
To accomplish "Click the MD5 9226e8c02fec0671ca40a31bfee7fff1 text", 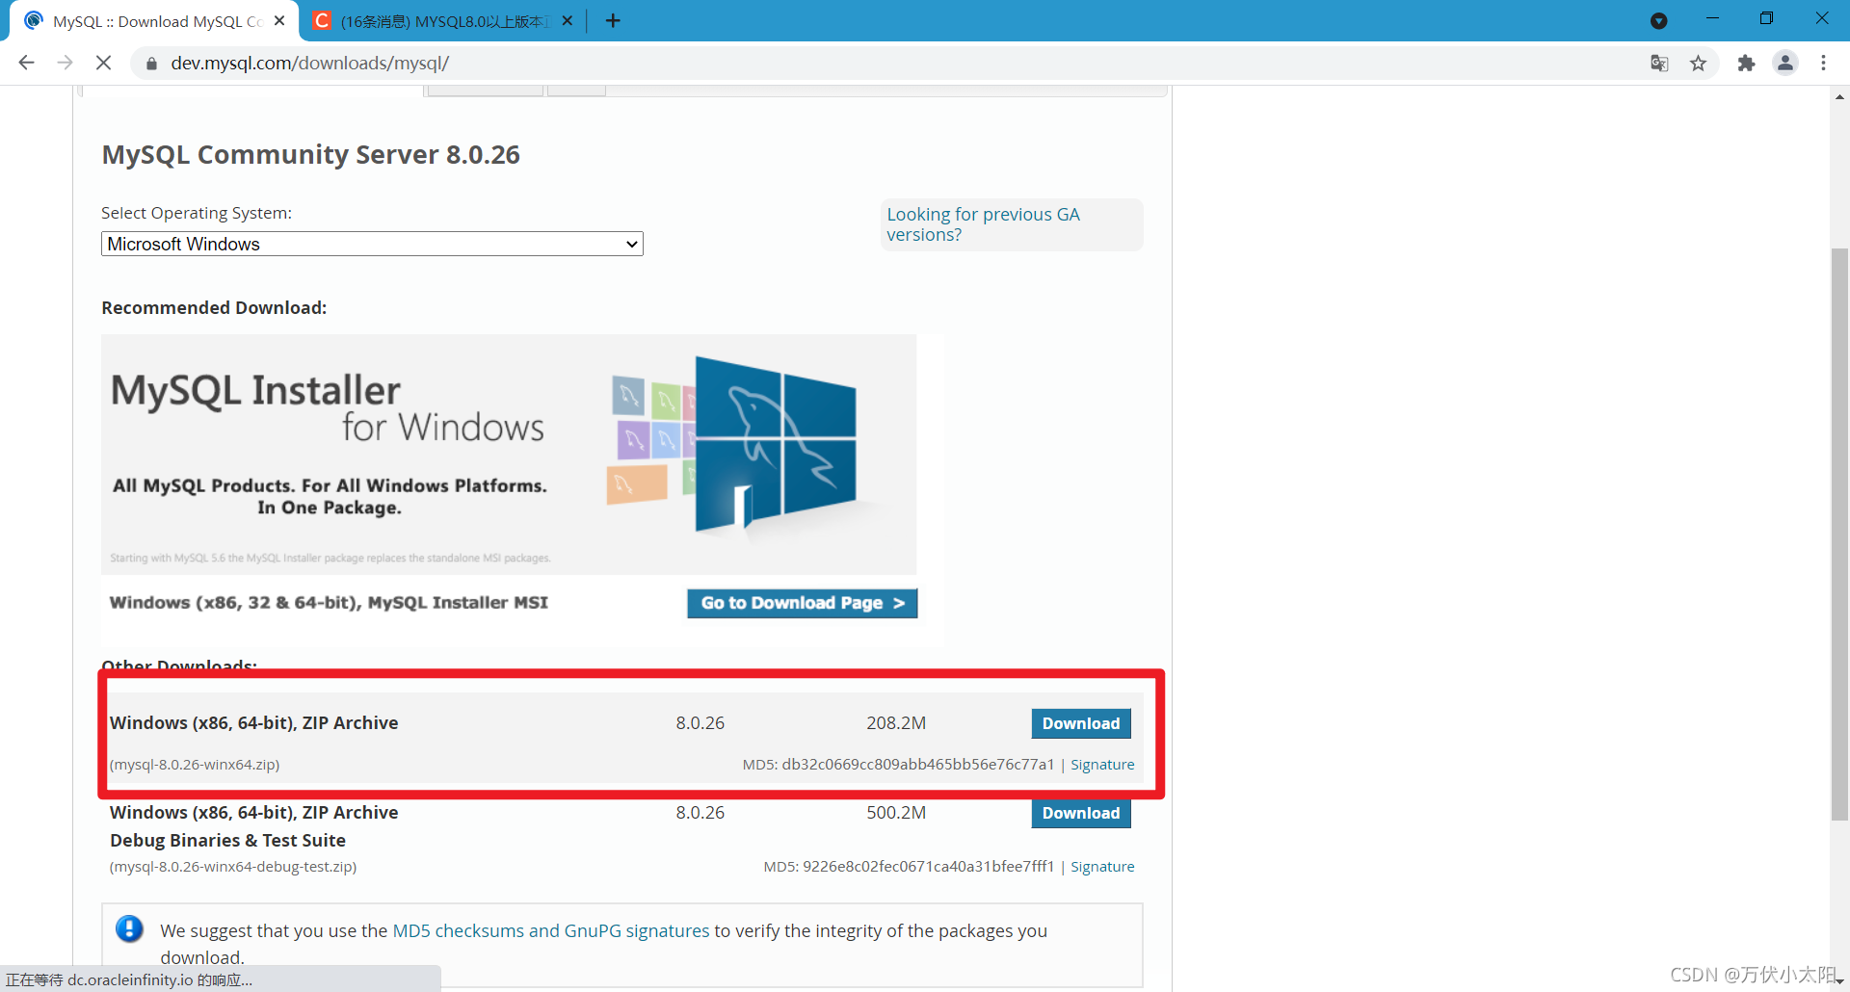I will tap(909, 867).
